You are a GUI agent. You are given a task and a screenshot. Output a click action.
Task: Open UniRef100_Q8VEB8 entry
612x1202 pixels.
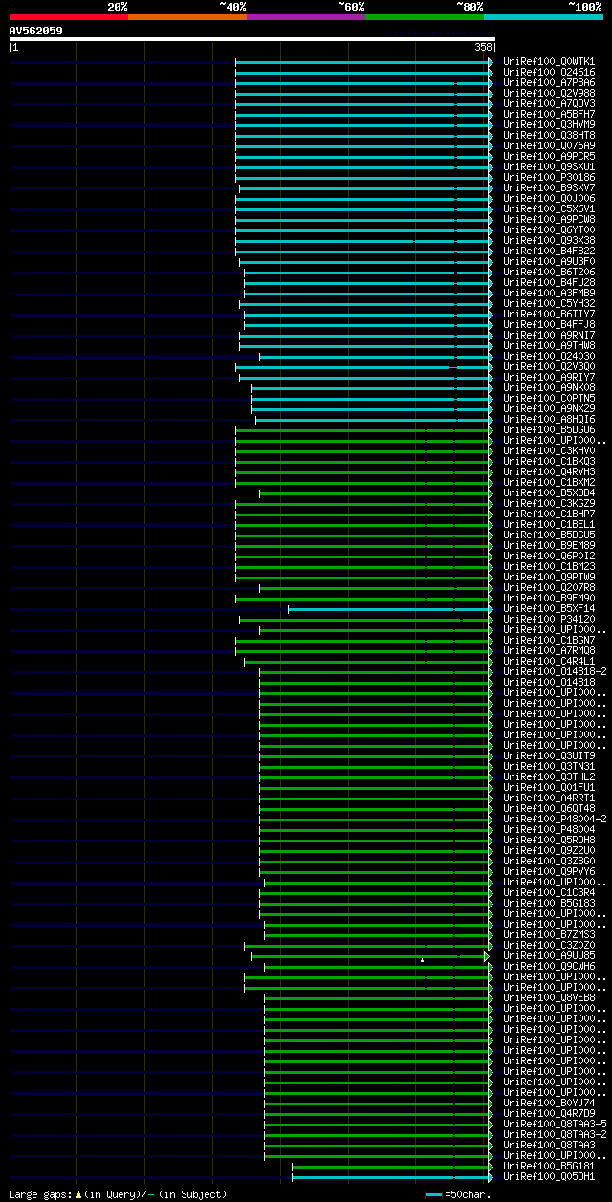tap(549, 997)
